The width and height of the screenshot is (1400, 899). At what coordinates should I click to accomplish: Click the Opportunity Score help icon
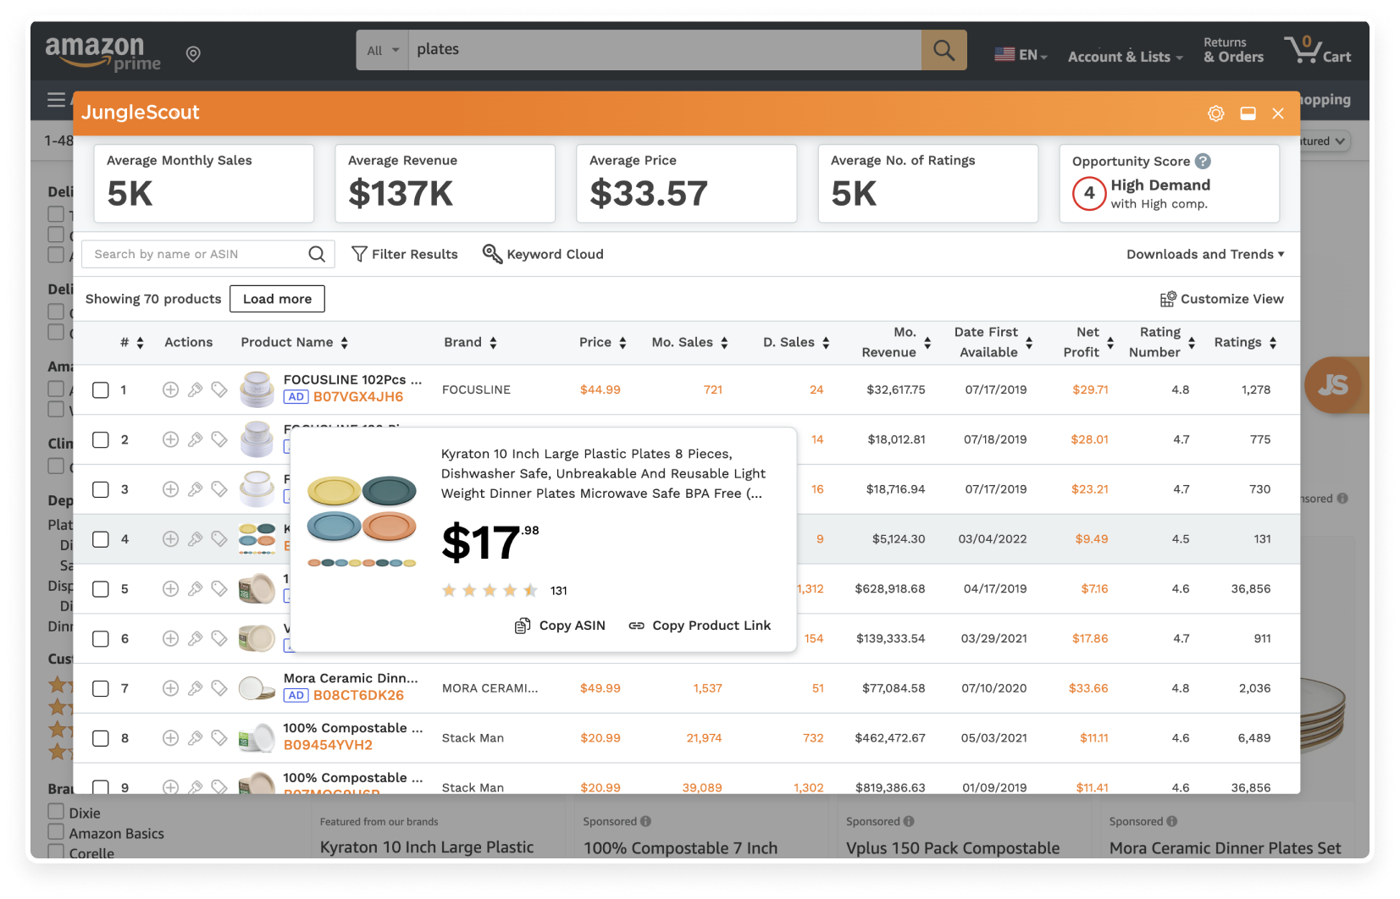[1203, 161]
